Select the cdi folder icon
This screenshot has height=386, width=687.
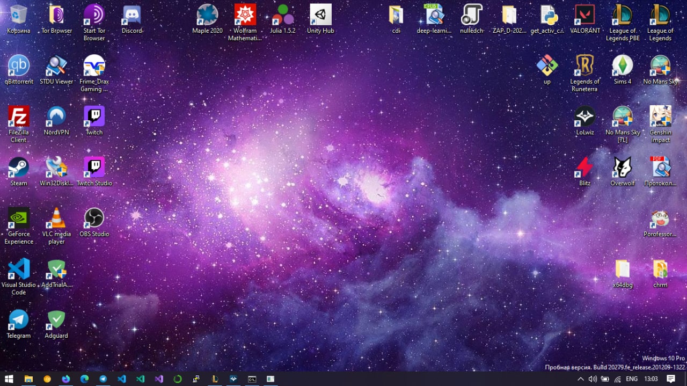point(396,19)
